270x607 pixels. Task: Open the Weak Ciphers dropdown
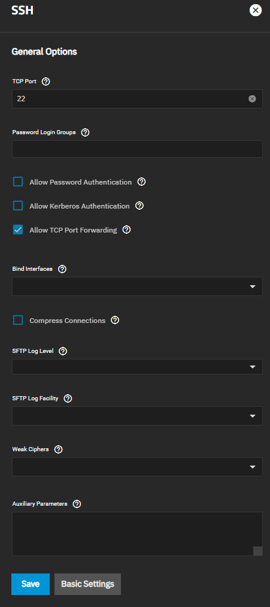(x=137, y=467)
